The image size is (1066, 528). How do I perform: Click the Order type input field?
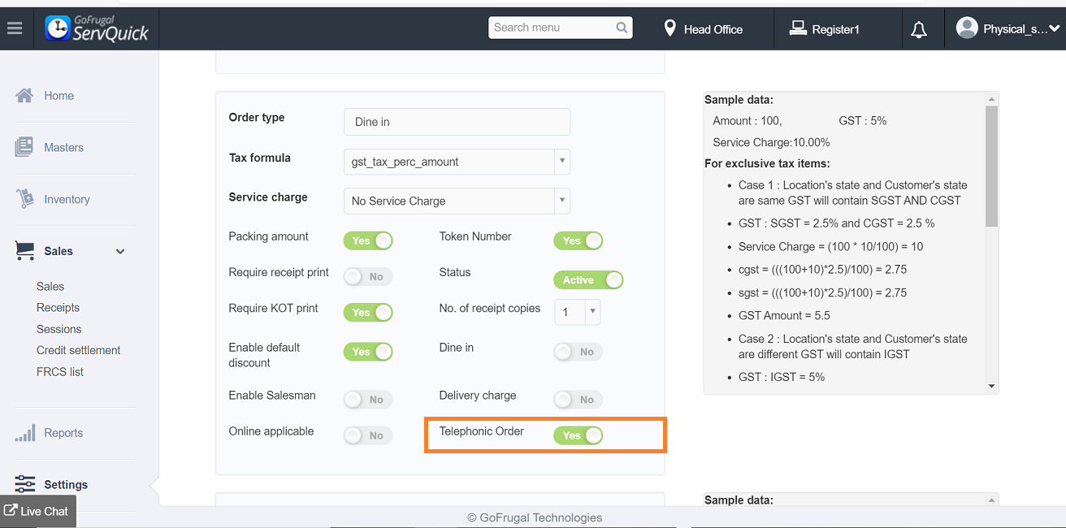point(457,122)
